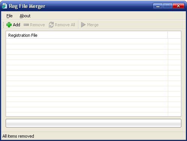Click the empty column header beside Registration File

coord(174,35)
